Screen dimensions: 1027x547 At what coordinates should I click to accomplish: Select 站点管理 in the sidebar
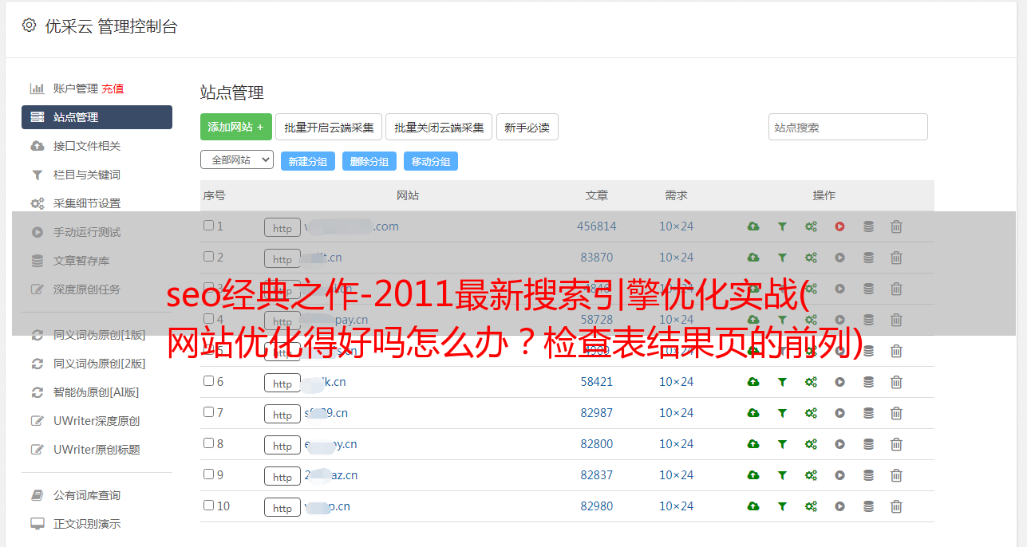pos(97,117)
